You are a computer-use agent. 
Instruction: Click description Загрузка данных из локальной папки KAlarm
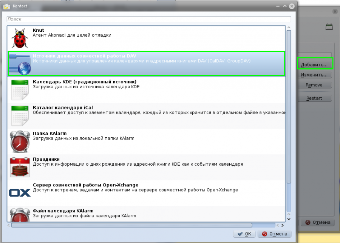coord(83,138)
